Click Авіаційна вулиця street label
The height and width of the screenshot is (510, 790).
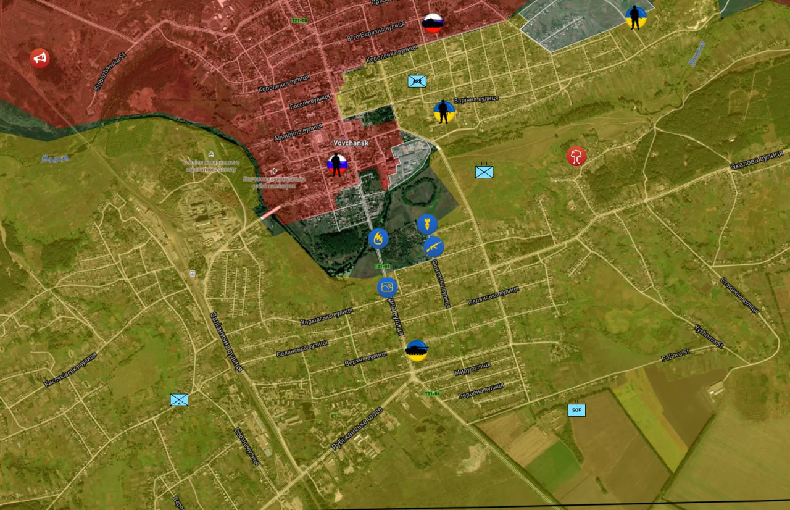tap(298, 133)
